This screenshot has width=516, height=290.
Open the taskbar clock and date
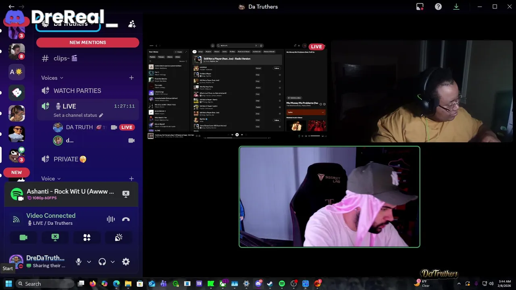pyautogui.click(x=504, y=284)
